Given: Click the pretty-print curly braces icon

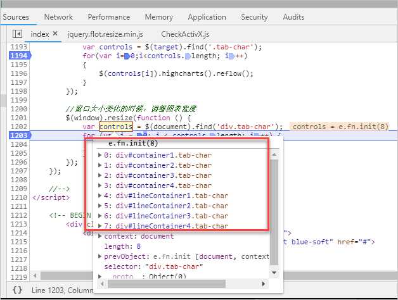Looking at the screenshot, I should coord(17,290).
